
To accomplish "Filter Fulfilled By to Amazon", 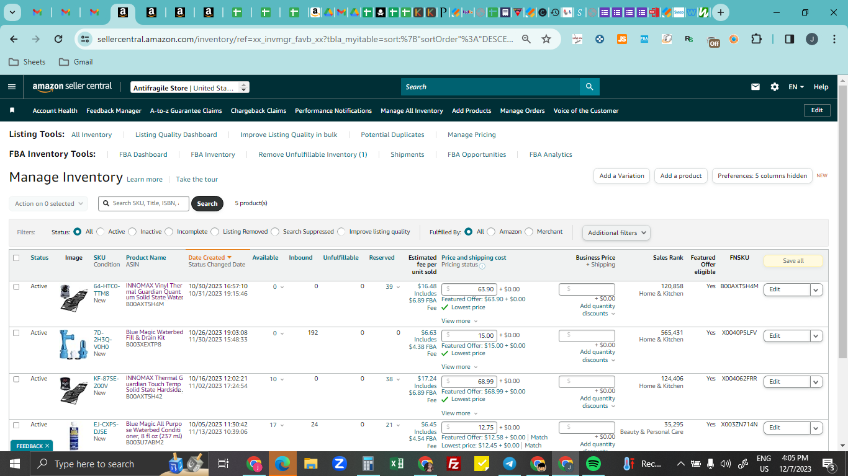I will click(x=491, y=232).
